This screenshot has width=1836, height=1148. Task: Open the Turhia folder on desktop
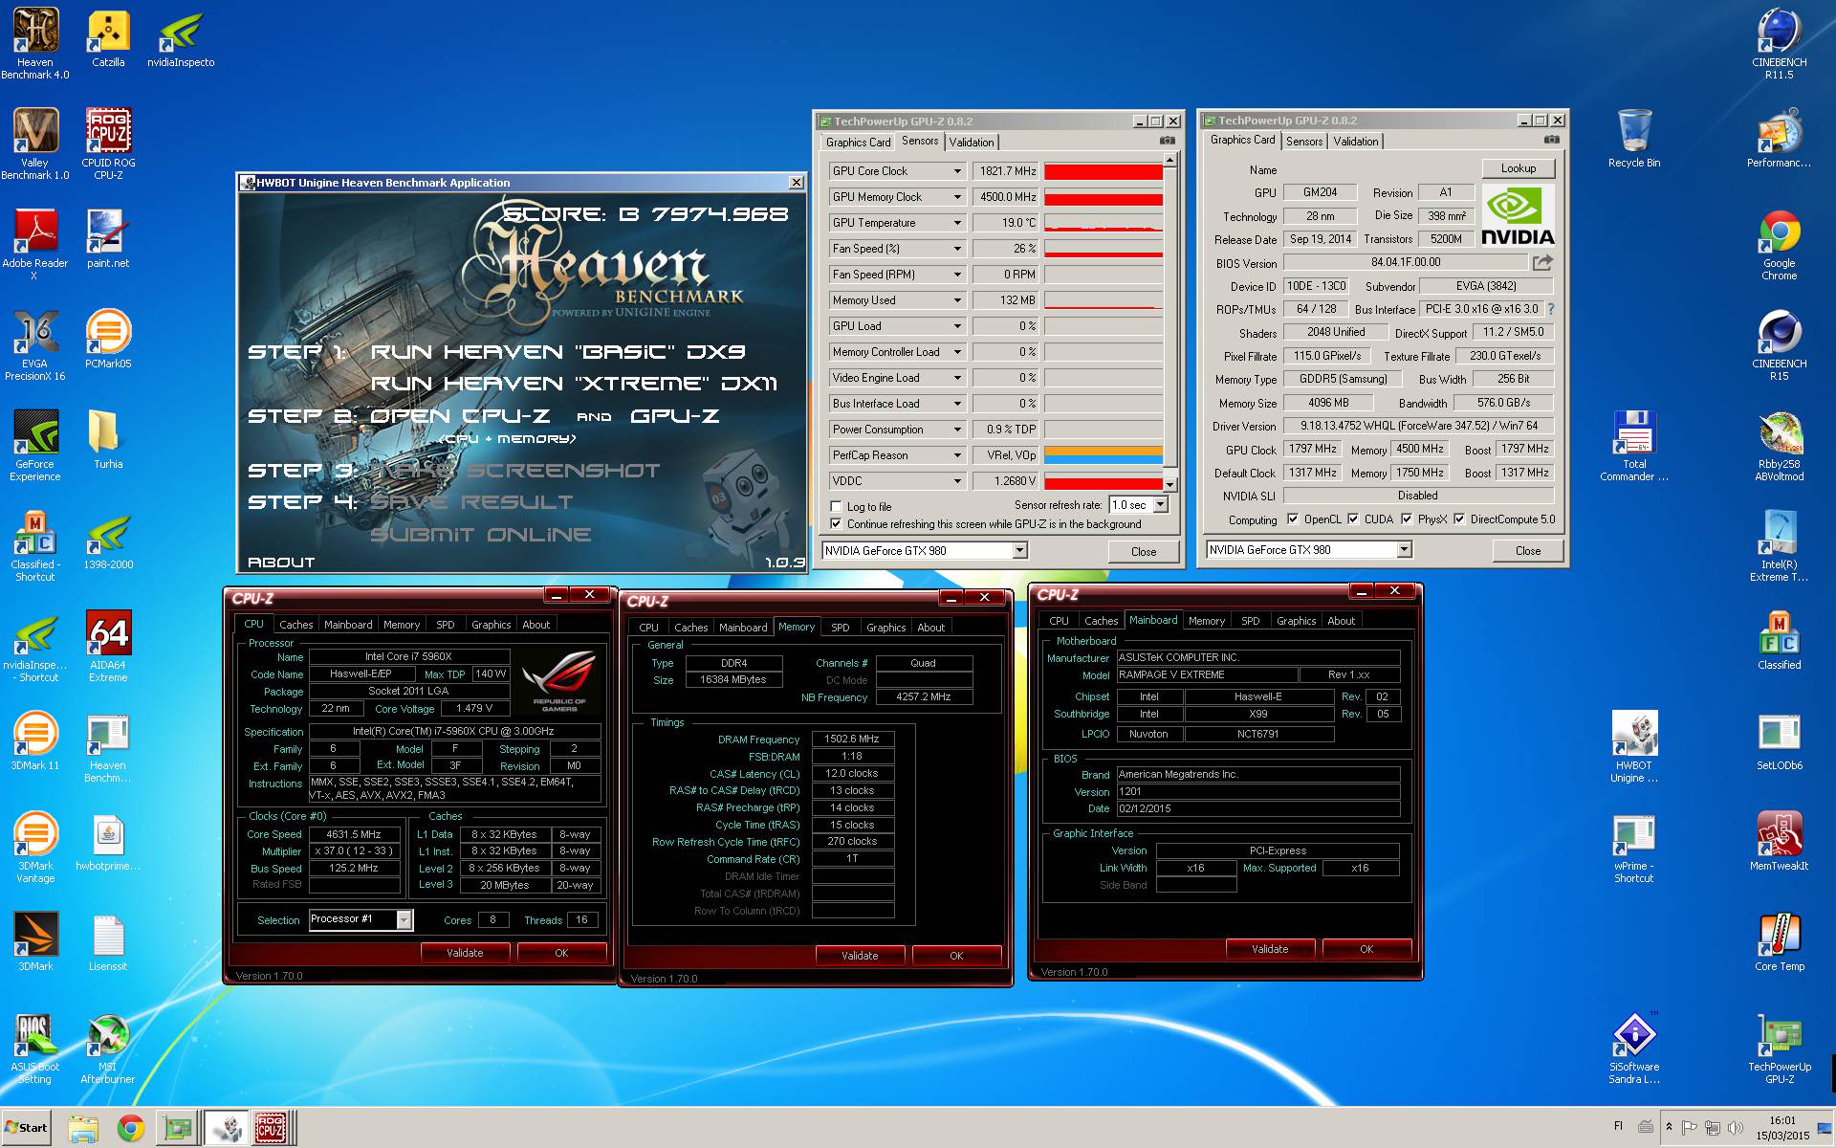click(x=108, y=440)
